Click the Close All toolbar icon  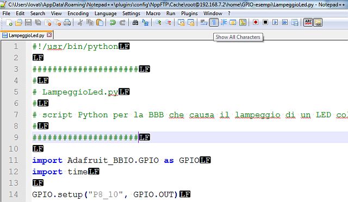click(x=58, y=22)
